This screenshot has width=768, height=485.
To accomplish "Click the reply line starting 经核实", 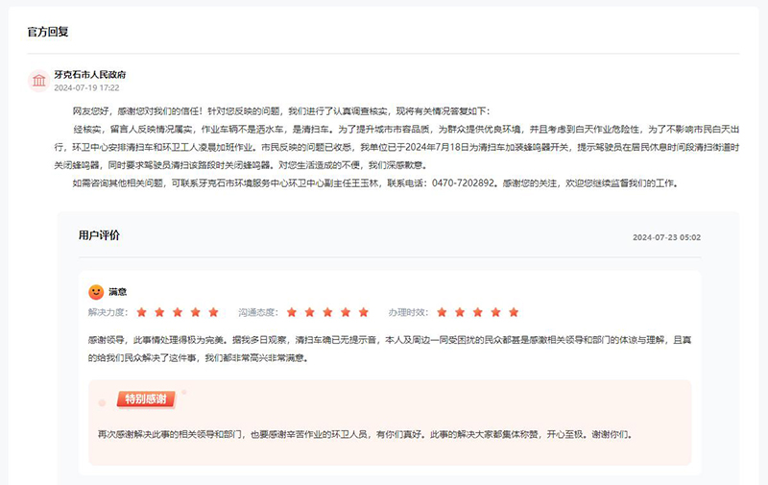I will pos(406,130).
